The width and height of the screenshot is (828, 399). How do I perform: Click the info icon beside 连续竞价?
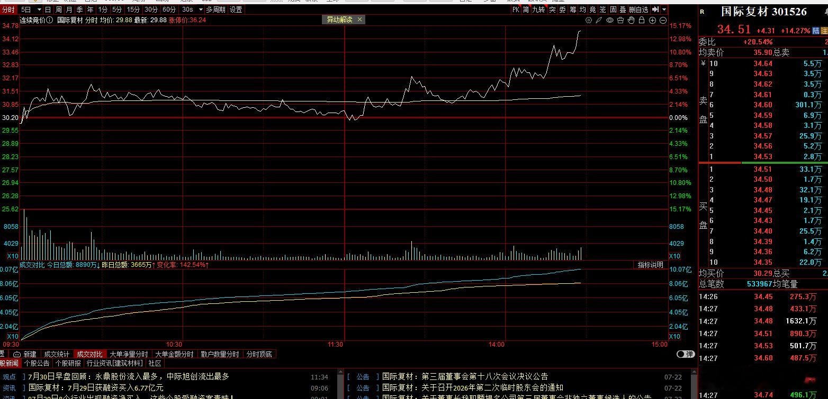point(50,20)
